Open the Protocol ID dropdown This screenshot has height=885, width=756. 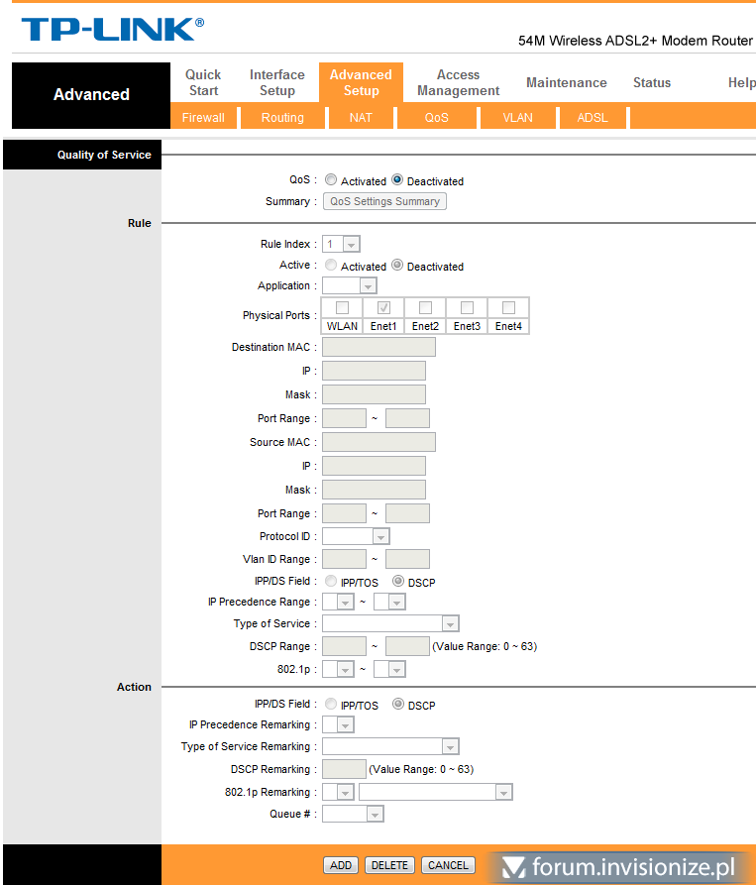pyautogui.click(x=356, y=537)
